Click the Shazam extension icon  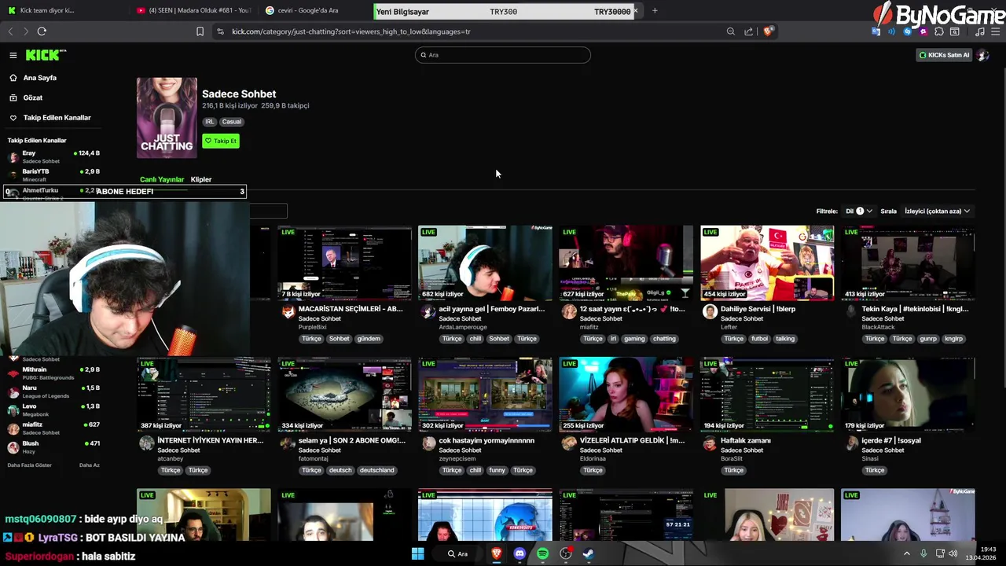coord(908,31)
